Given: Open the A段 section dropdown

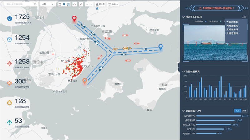Looking at the screenshot, I should pos(245,17).
